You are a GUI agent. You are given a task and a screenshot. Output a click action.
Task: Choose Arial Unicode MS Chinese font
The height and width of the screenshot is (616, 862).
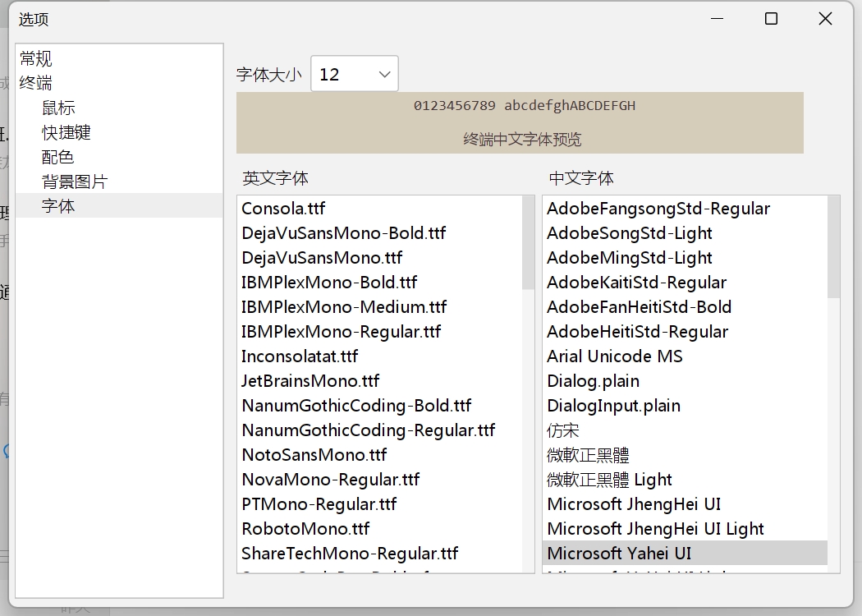pyautogui.click(x=615, y=356)
